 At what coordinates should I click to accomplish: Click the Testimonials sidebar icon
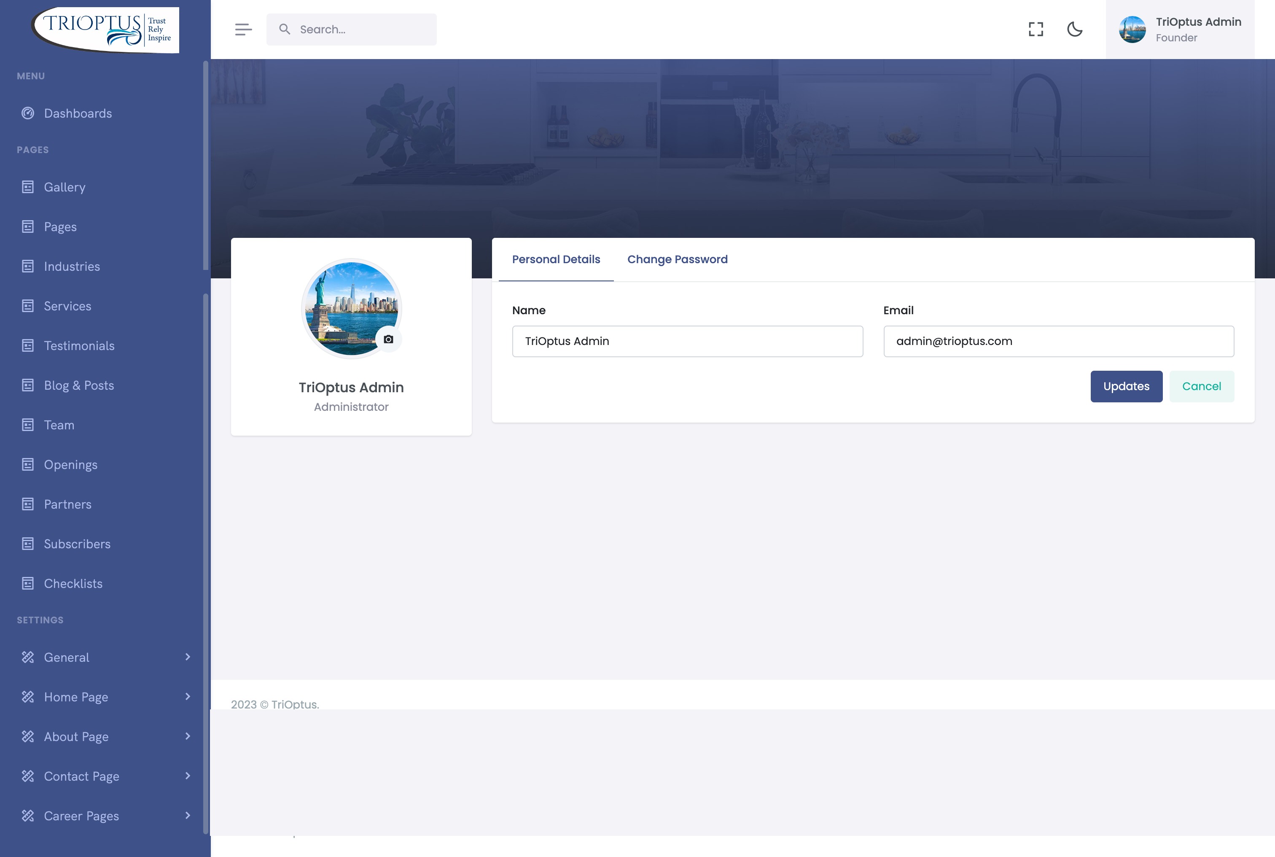coord(28,345)
